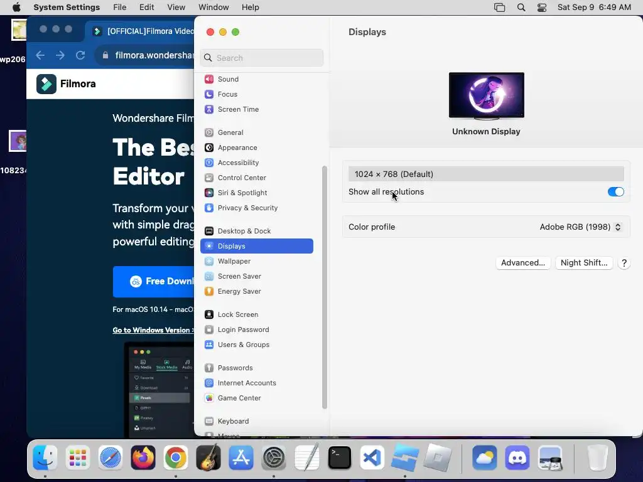Go back in the browser window
Viewport: 643px width, 482px height.
tap(40, 55)
